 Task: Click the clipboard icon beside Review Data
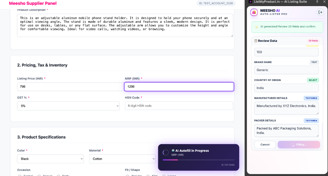[256, 40]
